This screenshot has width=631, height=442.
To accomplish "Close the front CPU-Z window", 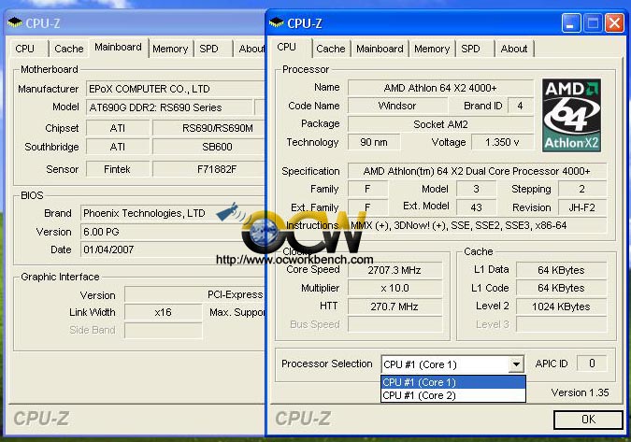I will click(614, 23).
